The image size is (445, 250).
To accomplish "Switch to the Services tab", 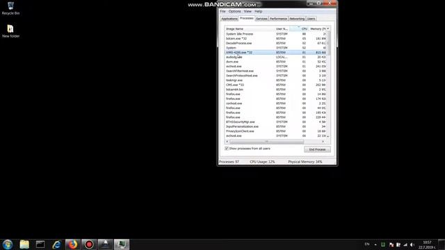I will [x=261, y=19].
